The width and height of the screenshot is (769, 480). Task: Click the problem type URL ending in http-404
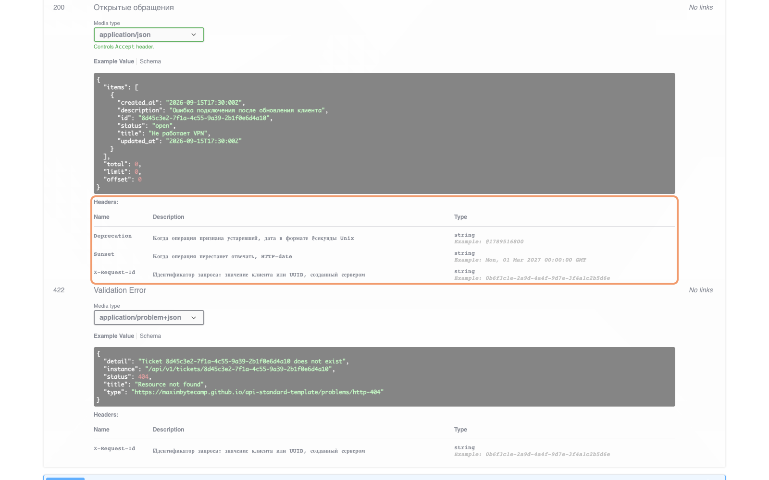click(x=257, y=392)
